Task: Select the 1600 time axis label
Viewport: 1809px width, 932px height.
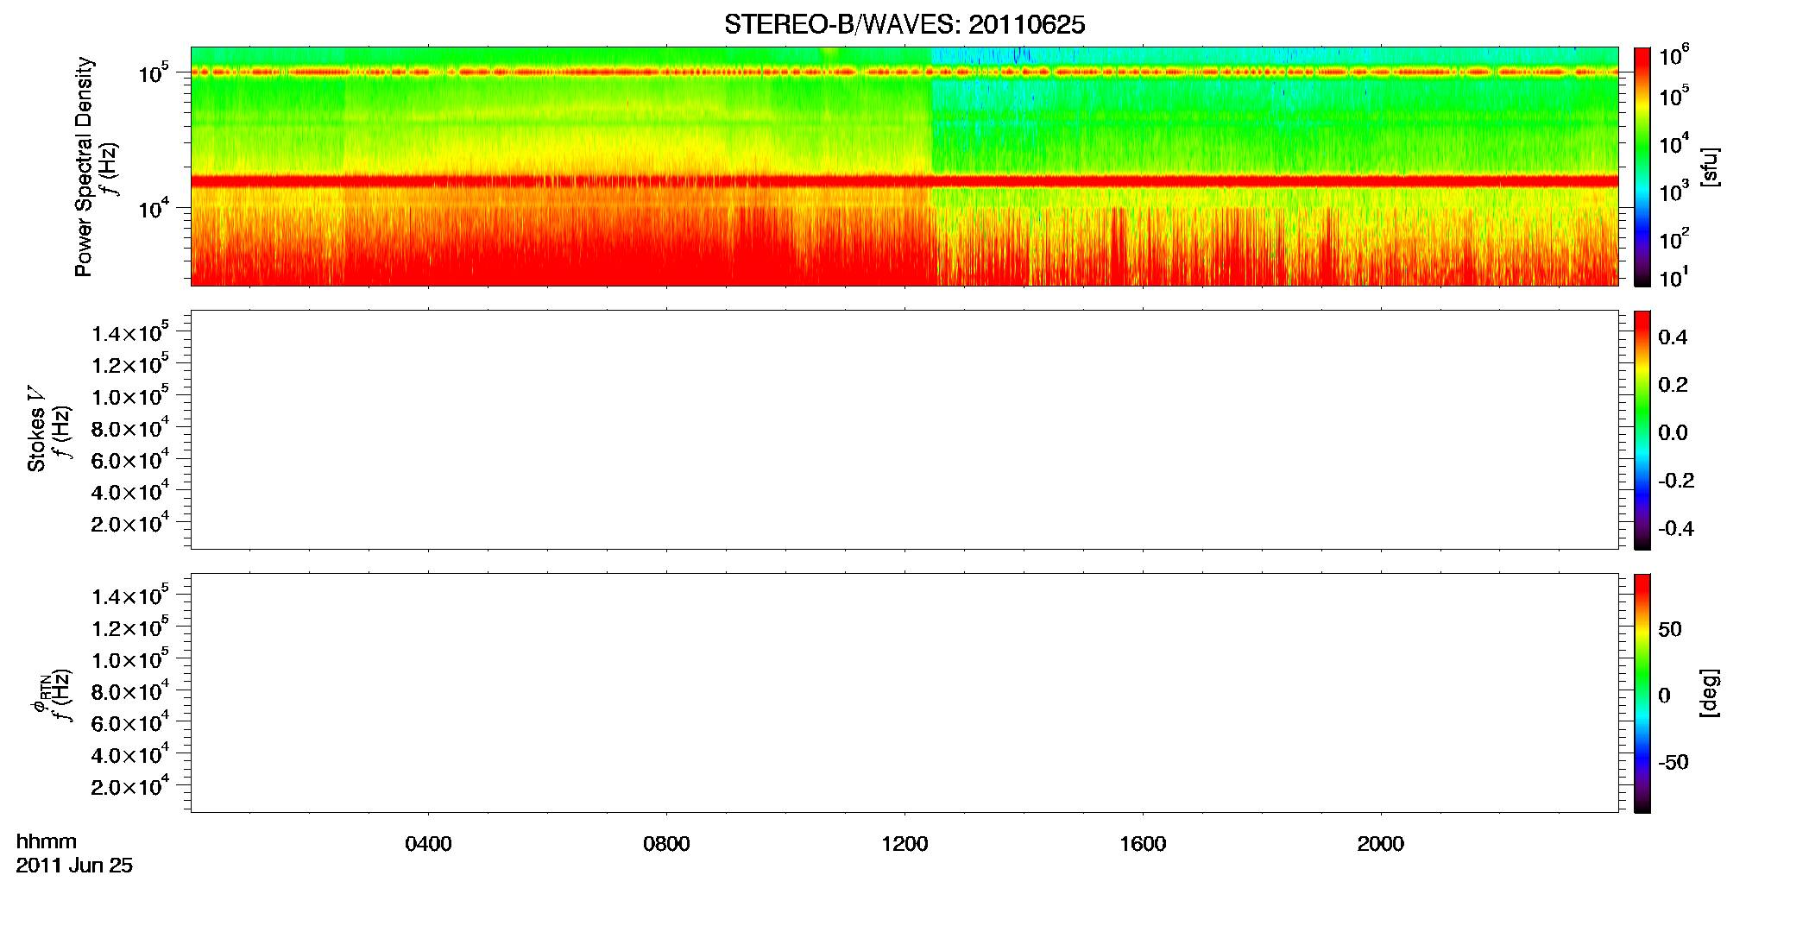Action: (1143, 844)
